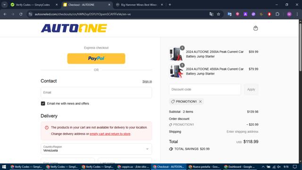Open taskbar Dashboard - Google Chrome window
This screenshot has height=170, width=302.
(240, 167)
